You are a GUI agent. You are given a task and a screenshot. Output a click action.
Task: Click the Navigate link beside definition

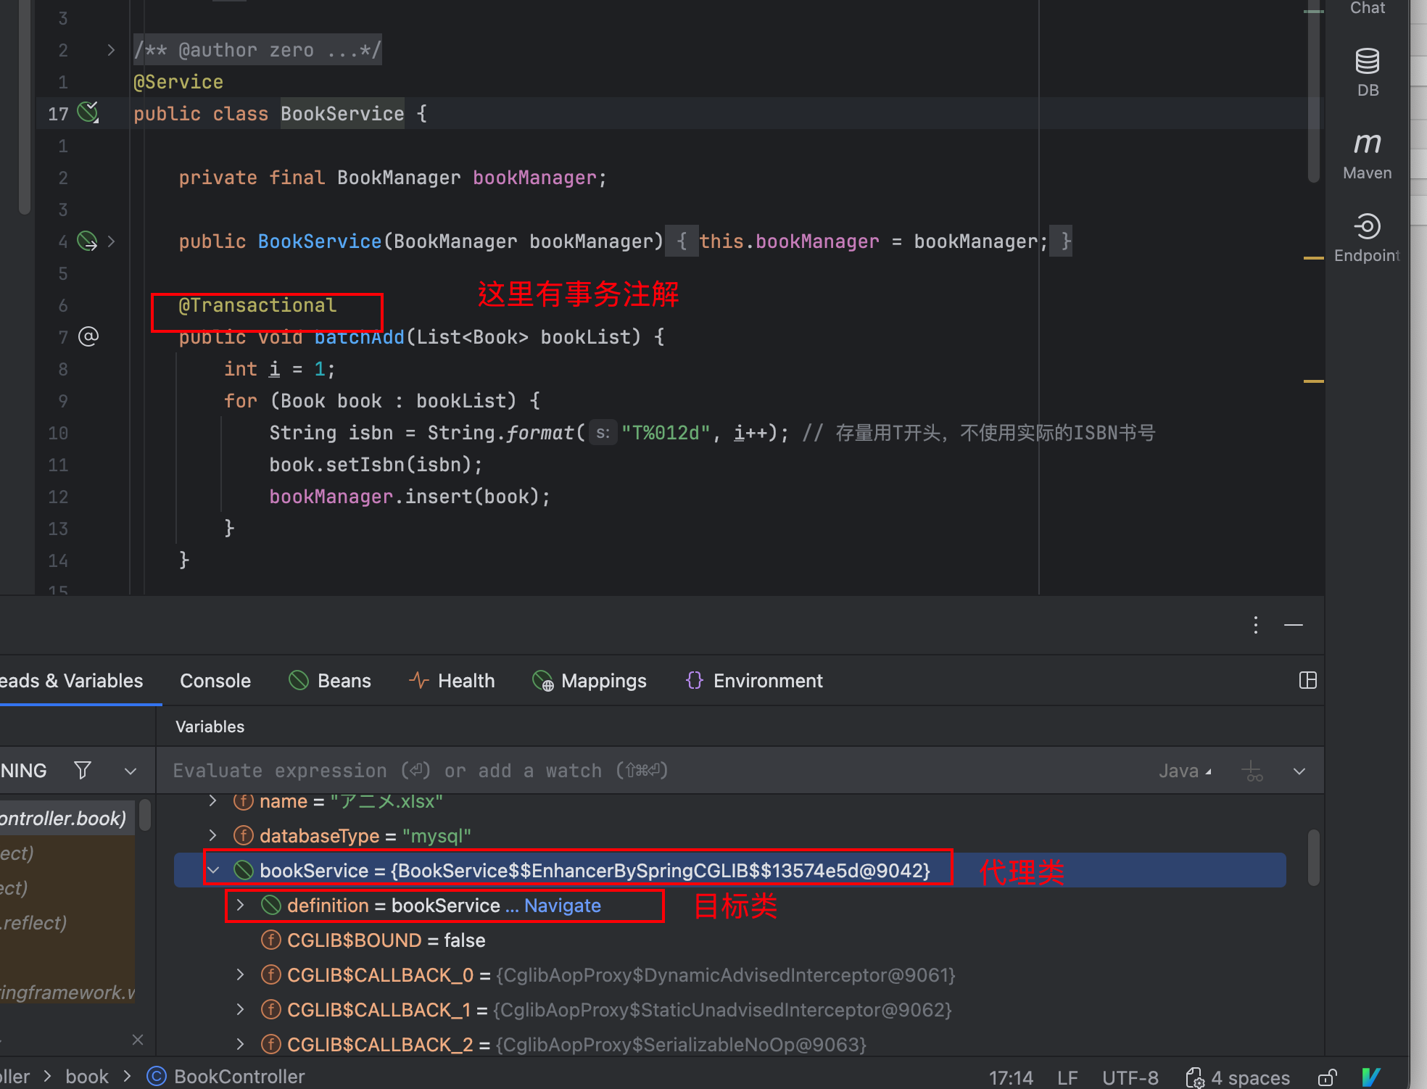[x=562, y=906]
